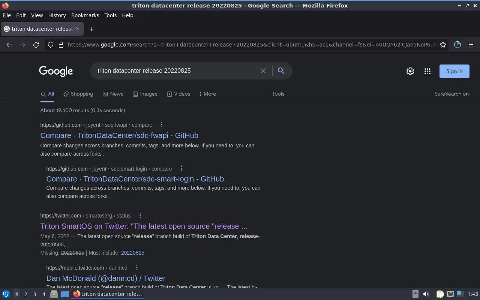The height and width of the screenshot is (300, 480).
Task: Open Dan McDonald (@danmcd) Twitter link
Action: 106,278
